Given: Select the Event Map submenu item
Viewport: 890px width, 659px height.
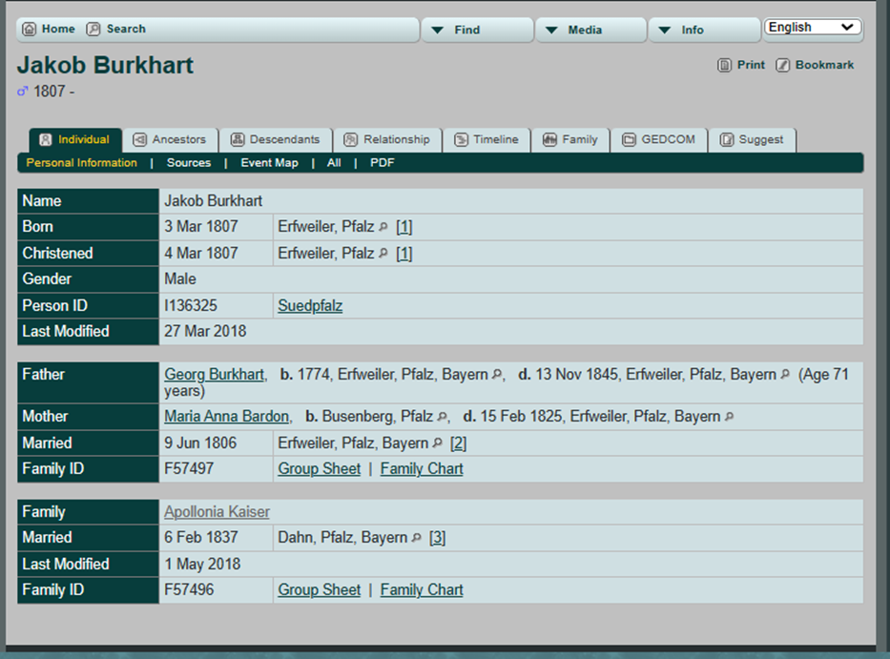Looking at the screenshot, I should [269, 163].
